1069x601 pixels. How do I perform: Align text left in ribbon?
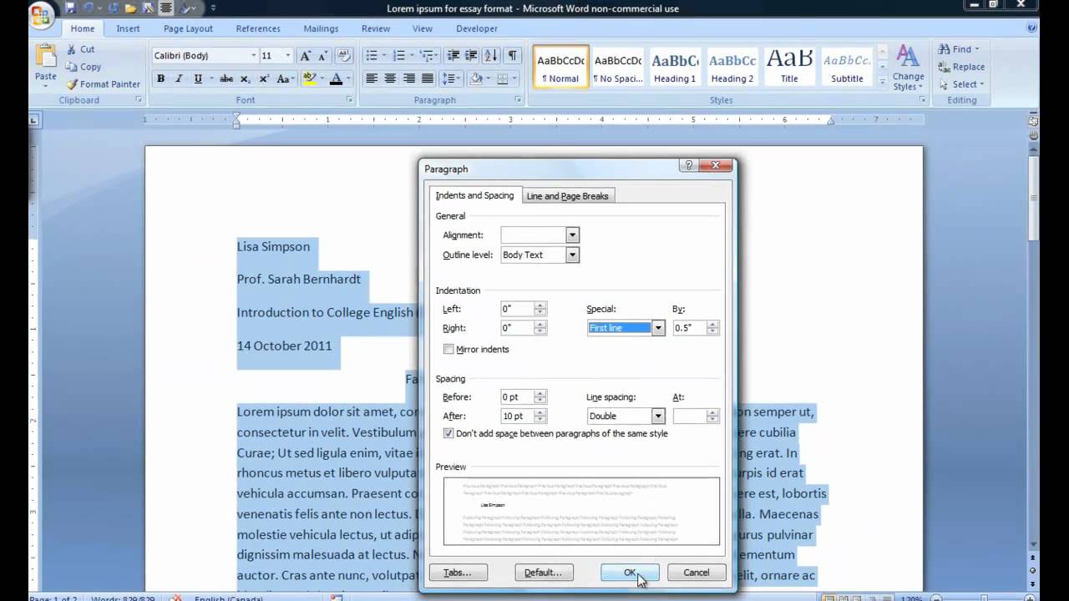[x=372, y=79]
